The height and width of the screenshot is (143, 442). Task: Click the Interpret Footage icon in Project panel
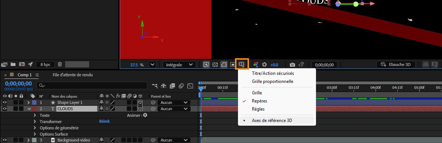click(4, 64)
